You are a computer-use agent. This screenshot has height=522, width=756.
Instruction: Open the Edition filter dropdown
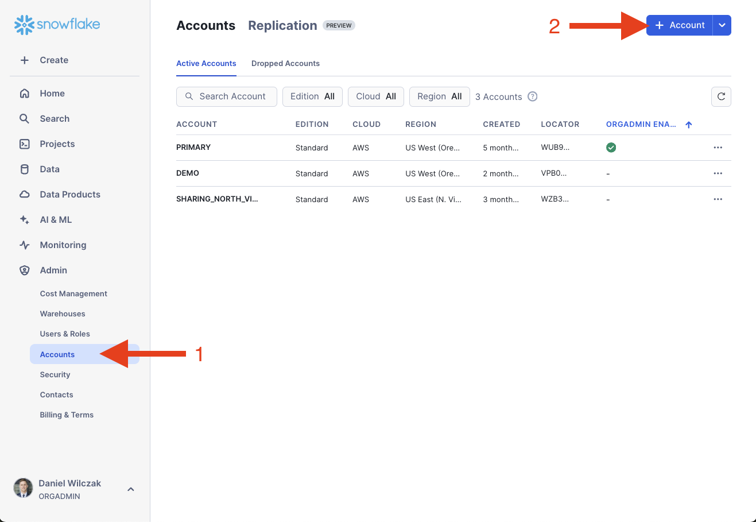tap(312, 96)
